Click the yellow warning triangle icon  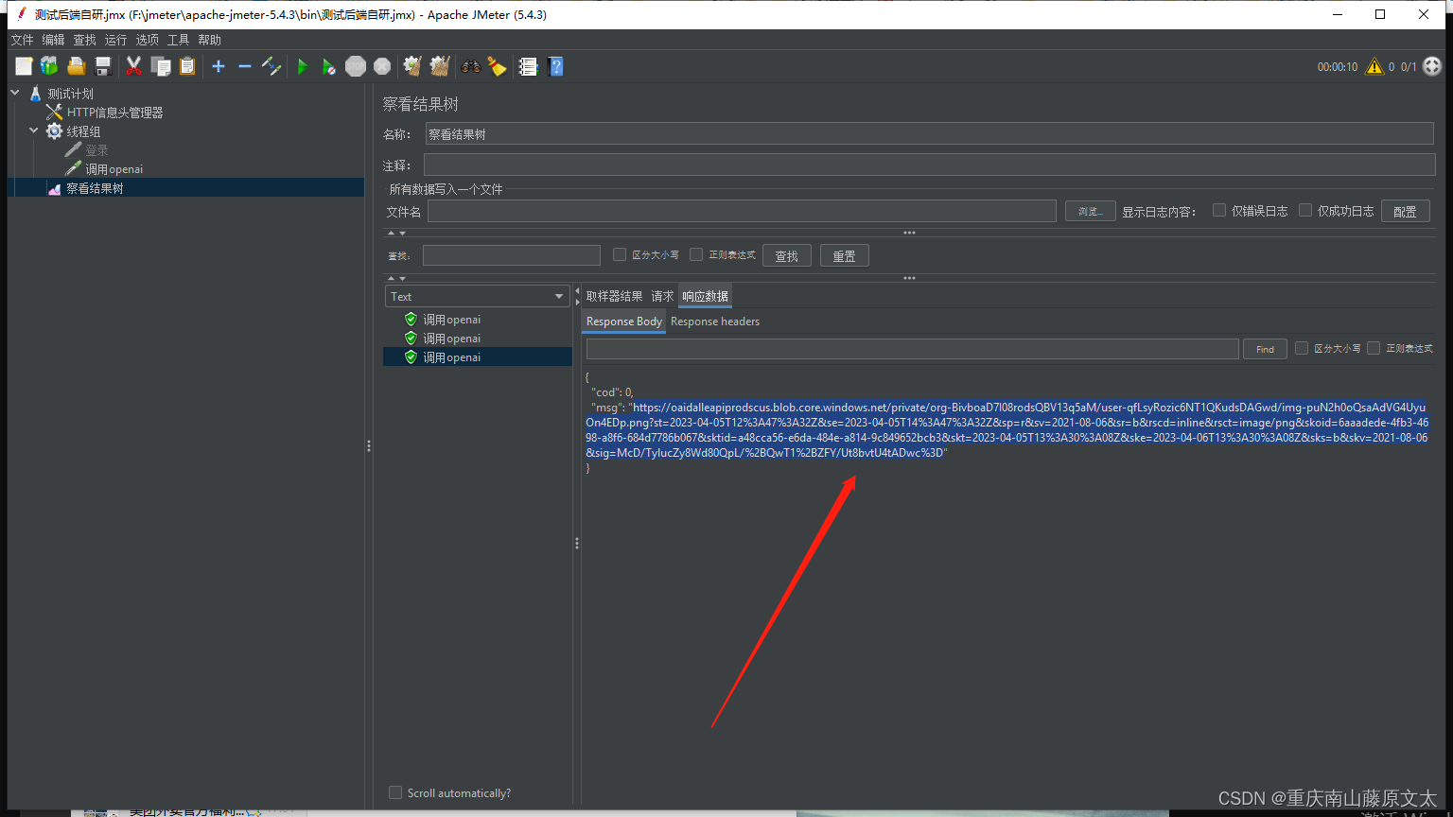click(x=1374, y=66)
